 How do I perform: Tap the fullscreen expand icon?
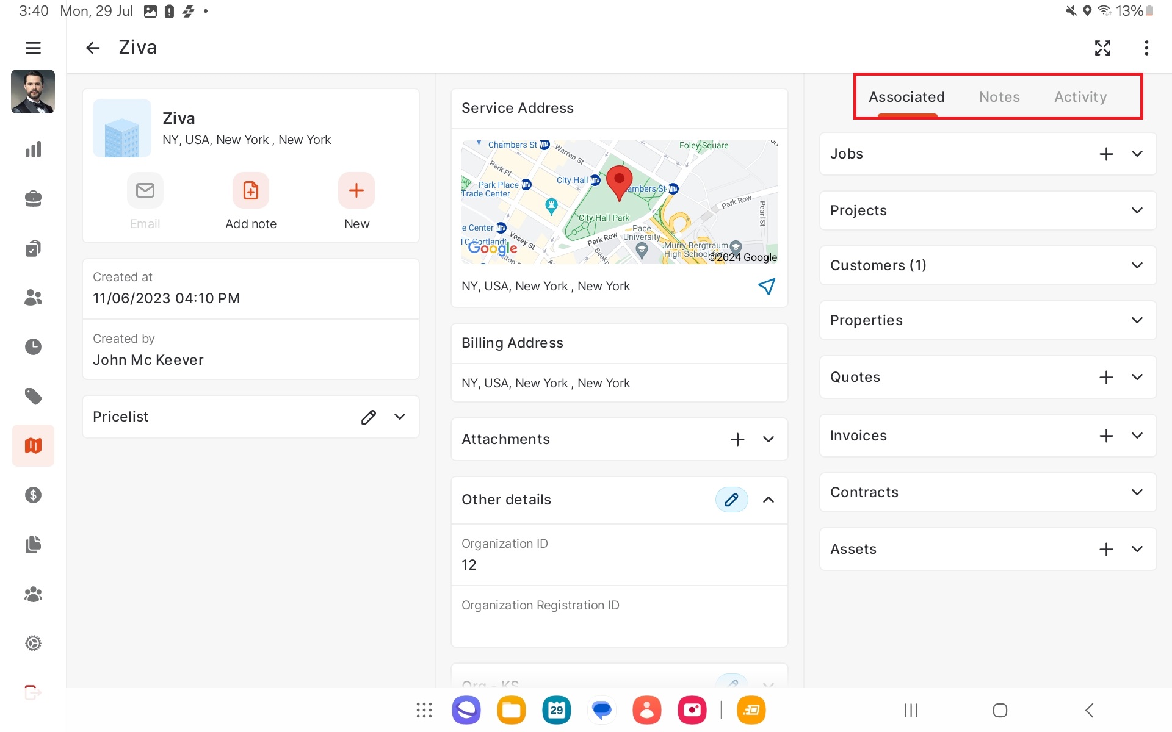point(1102,48)
